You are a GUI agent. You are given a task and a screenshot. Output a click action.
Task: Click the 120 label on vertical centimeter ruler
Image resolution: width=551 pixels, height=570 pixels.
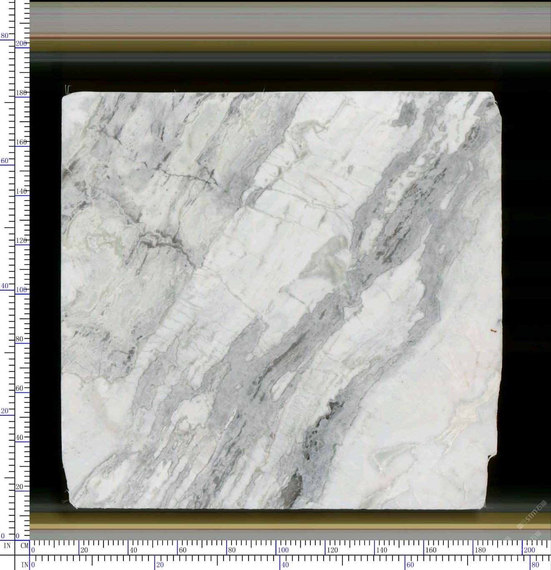click(21, 241)
